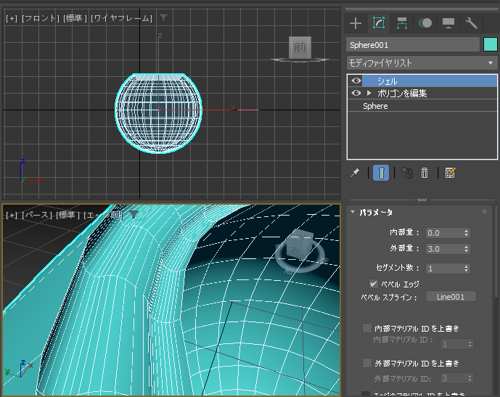The height and width of the screenshot is (397, 500).
Task: Click the パラメータ rollout grip handle
Action: [484, 212]
